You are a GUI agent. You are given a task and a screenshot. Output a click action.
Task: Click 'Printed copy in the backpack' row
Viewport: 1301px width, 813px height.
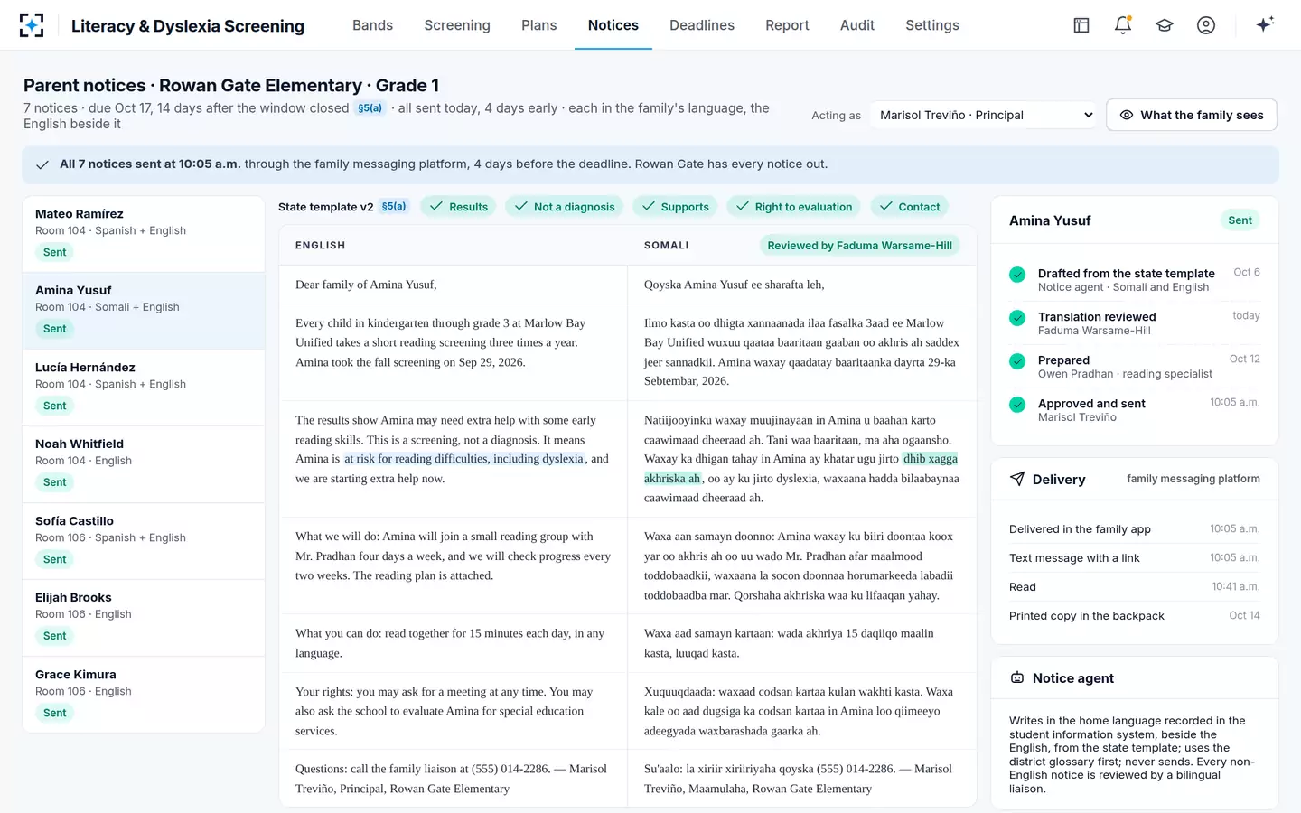point(1134,616)
